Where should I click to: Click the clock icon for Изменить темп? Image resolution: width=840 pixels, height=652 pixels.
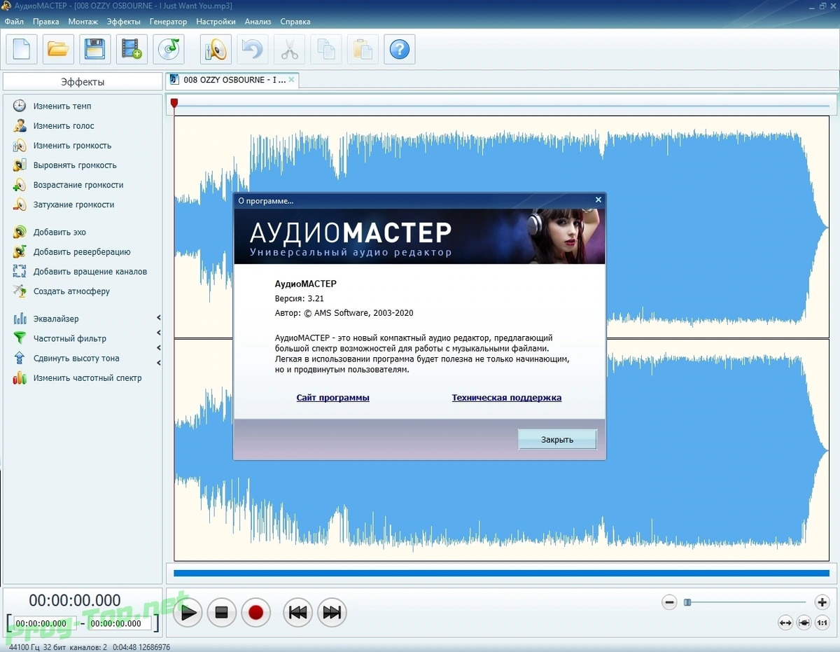pos(20,106)
